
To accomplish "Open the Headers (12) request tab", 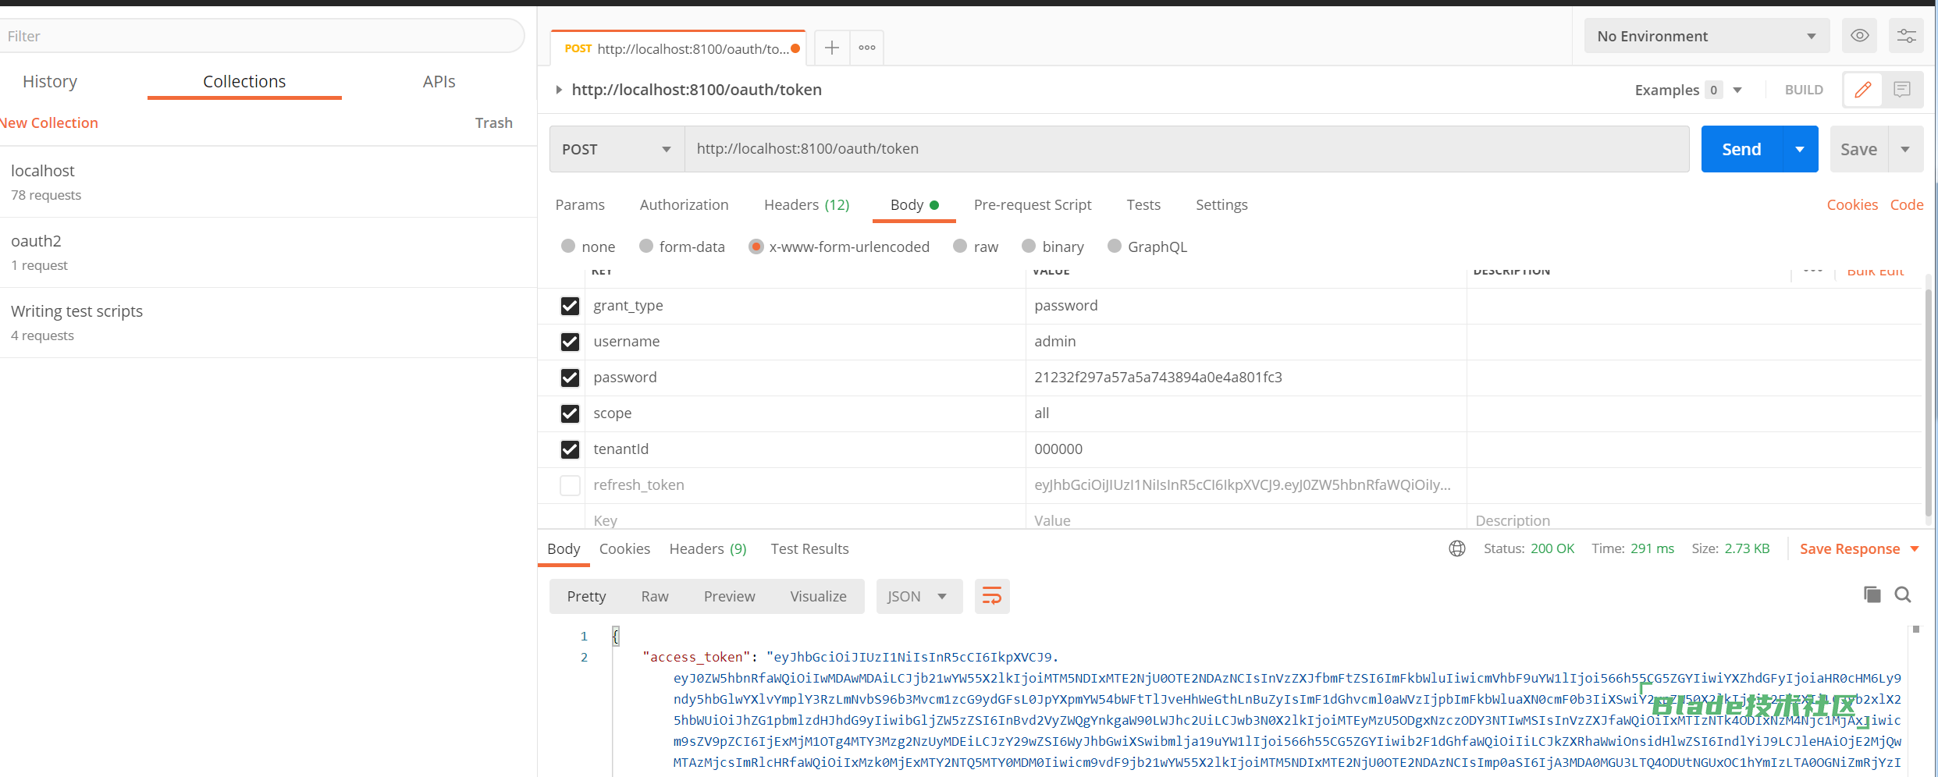I will [x=806, y=204].
